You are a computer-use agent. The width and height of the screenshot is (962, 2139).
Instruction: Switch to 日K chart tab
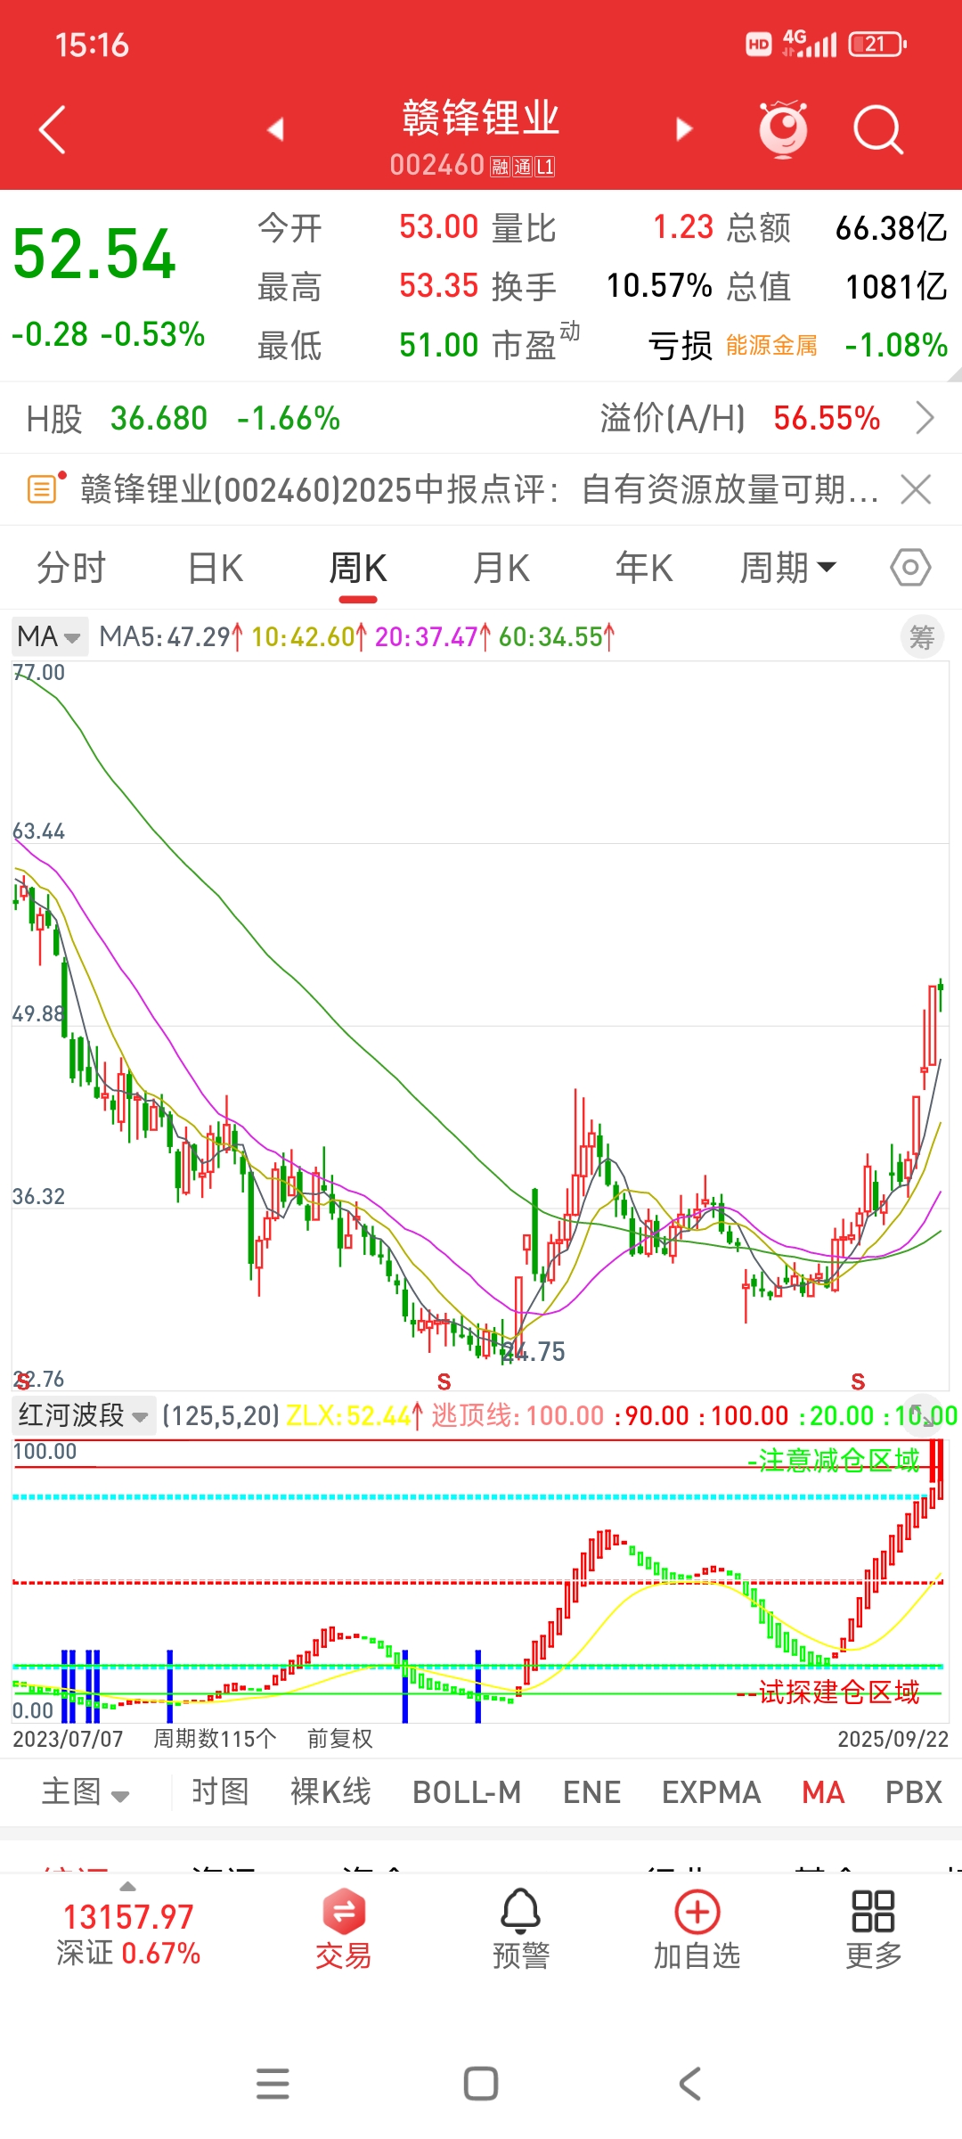[x=216, y=568]
